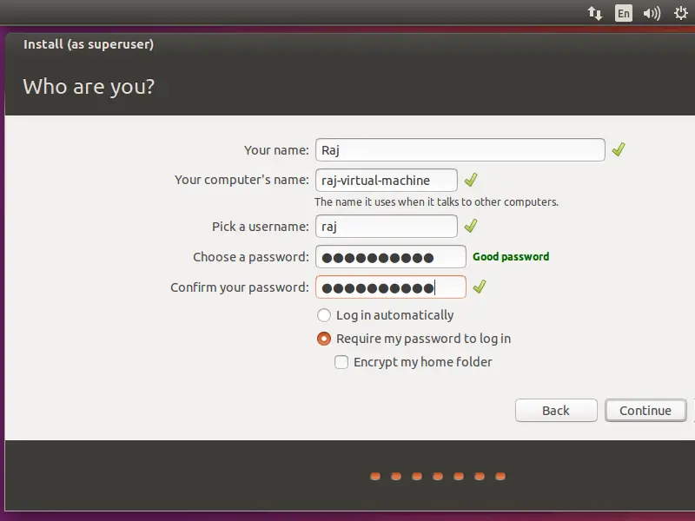Select Log in automatically option
Screen dimensions: 695x521
(x=324, y=315)
